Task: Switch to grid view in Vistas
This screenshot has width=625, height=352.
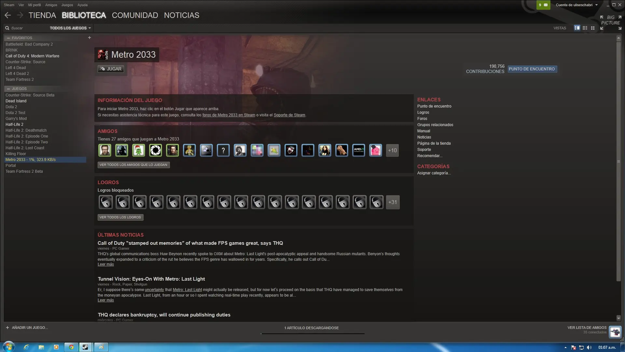Action: [593, 28]
